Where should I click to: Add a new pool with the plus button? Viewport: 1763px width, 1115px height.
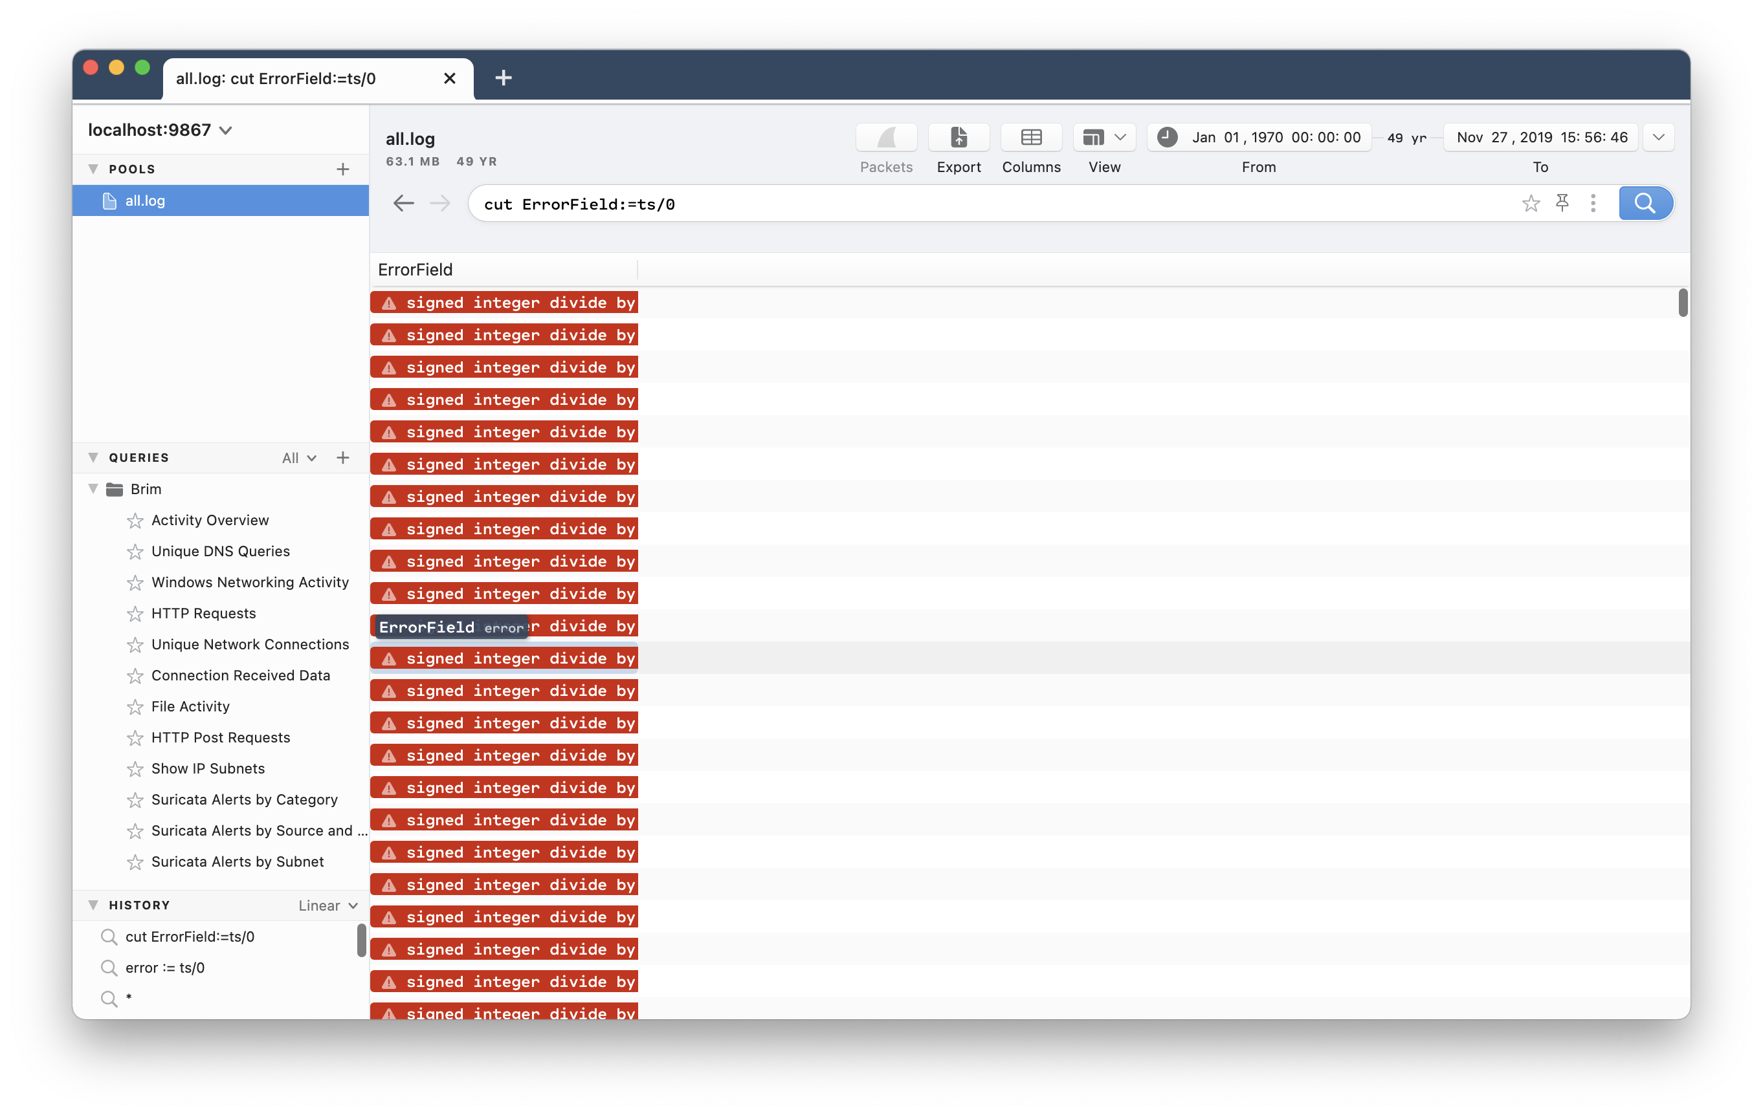342,169
